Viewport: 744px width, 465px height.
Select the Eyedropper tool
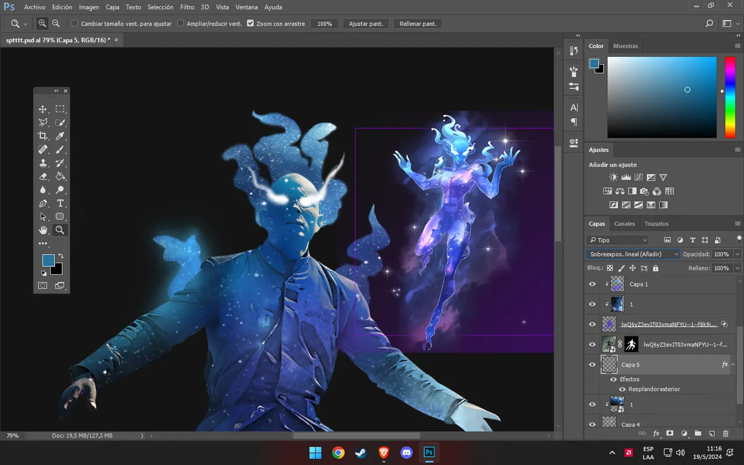pyautogui.click(x=60, y=136)
